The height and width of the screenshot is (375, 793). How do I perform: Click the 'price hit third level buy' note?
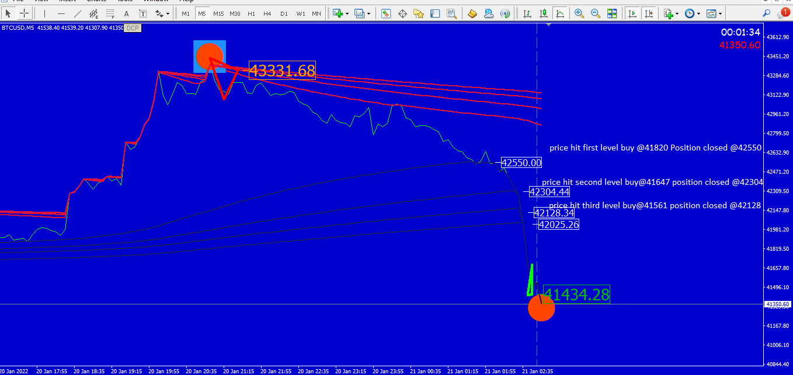pos(655,205)
